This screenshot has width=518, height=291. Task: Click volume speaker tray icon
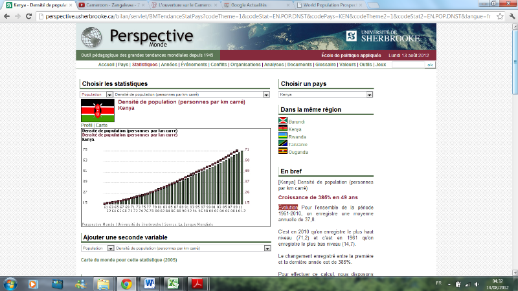[x=477, y=284]
